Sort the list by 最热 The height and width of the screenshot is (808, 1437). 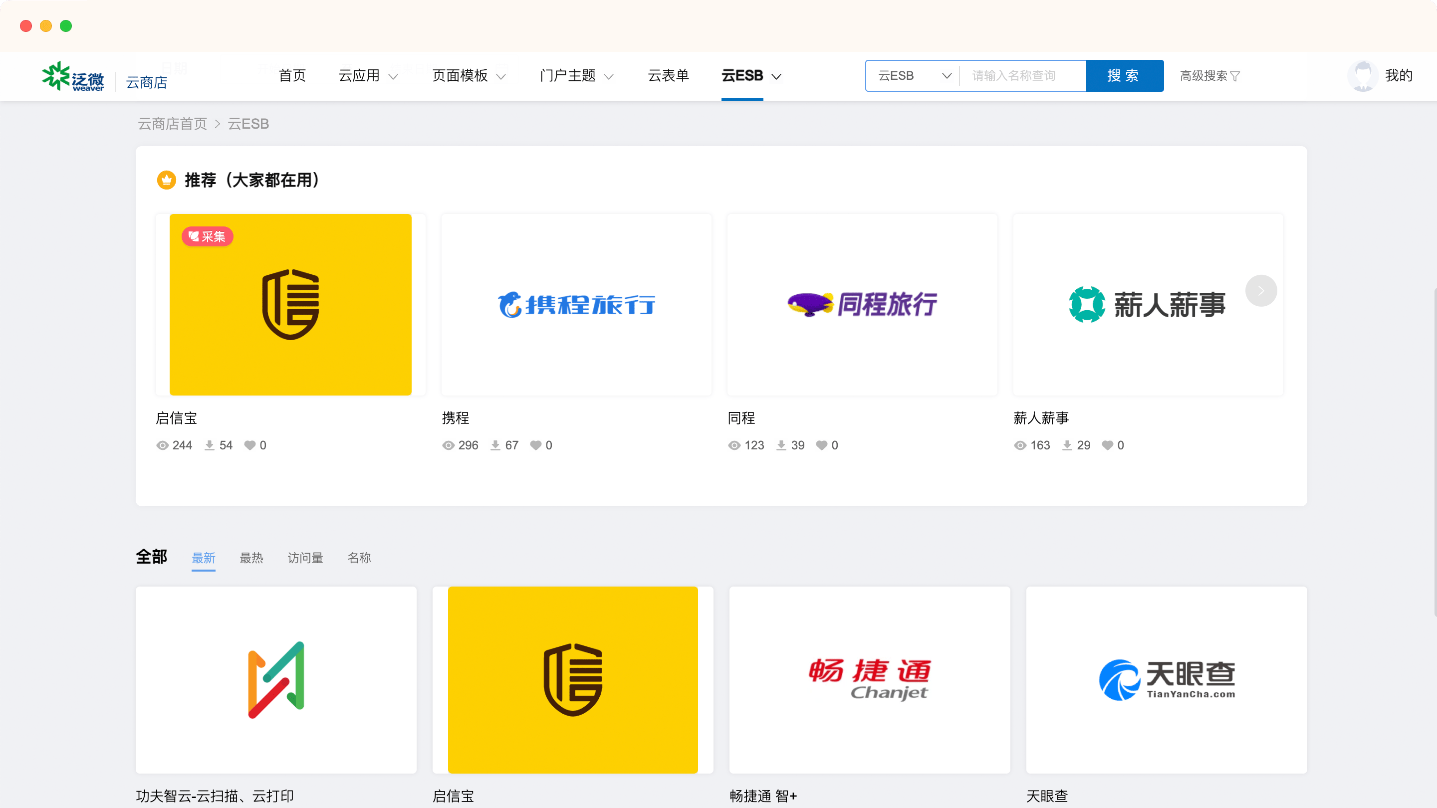click(251, 558)
